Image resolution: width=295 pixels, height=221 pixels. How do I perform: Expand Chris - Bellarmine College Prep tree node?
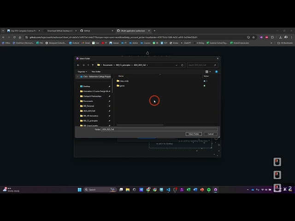77,77
